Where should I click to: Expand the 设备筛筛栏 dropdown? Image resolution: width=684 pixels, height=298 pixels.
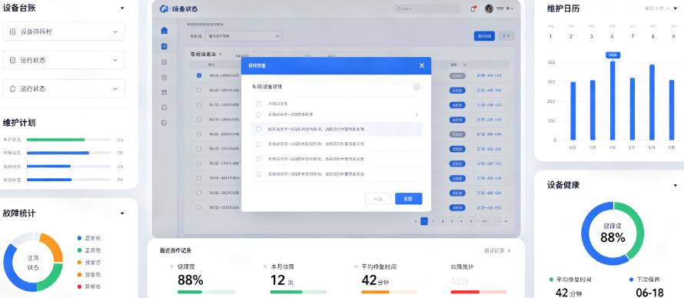tap(64, 31)
